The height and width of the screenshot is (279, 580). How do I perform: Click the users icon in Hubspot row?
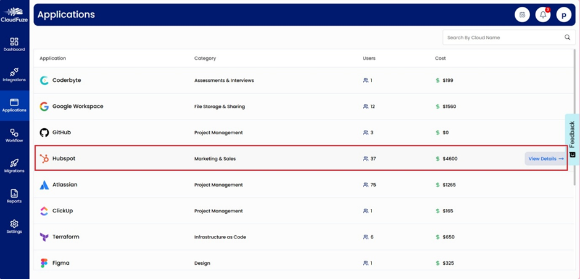[366, 159]
